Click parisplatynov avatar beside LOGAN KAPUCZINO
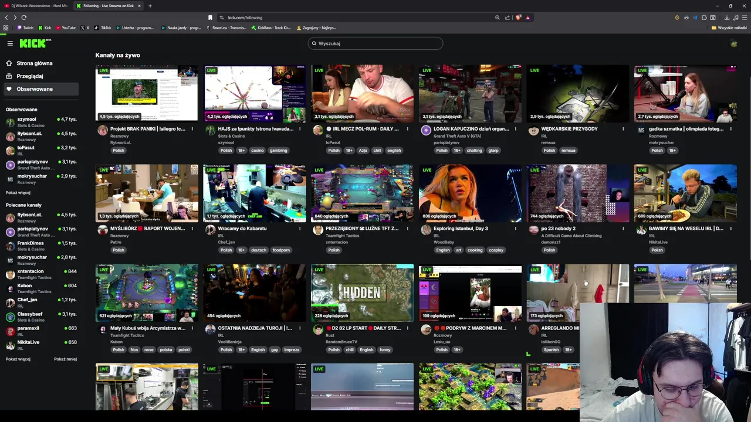This screenshot has width=751, height=422. pos(426,130)
